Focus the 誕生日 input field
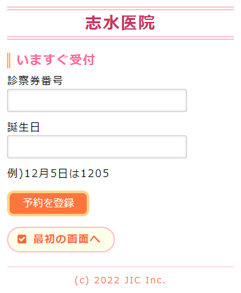The image size is (241, 293). tap(97, 147)
